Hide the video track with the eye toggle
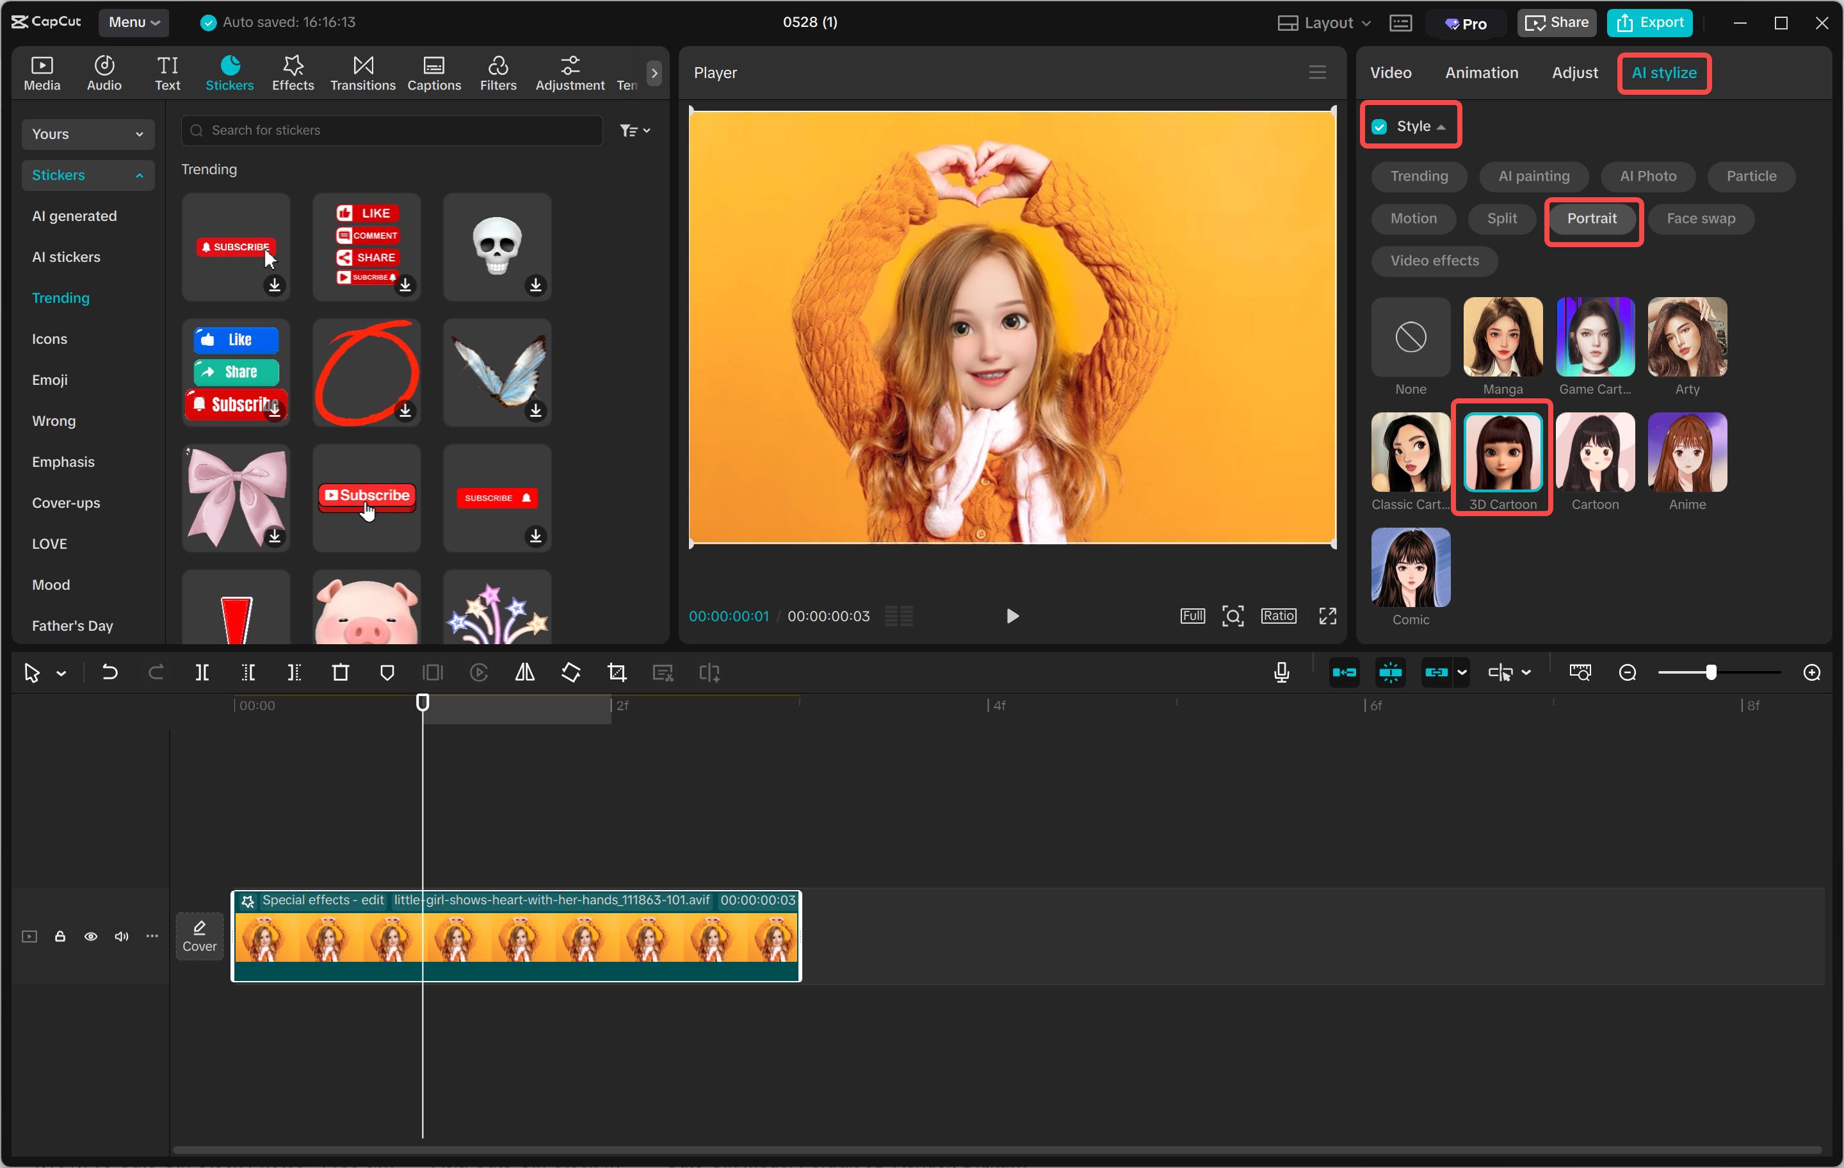Screen dimensions: 1844x1168 point(90,936)
